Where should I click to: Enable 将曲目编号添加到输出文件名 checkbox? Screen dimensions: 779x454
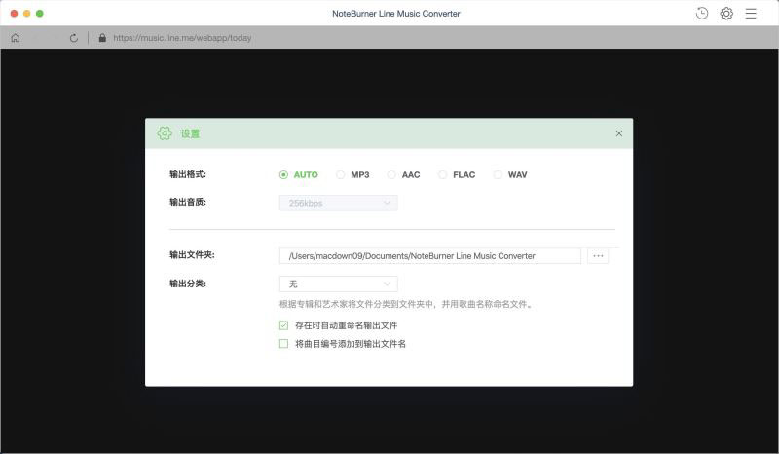point(283,344)
